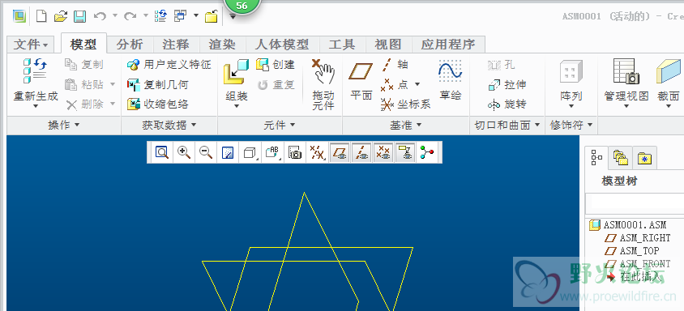The height and width of the screenshot is (311, 684).
Task: Toggle datum plane display in view toolbar
Action: [340, 152]
